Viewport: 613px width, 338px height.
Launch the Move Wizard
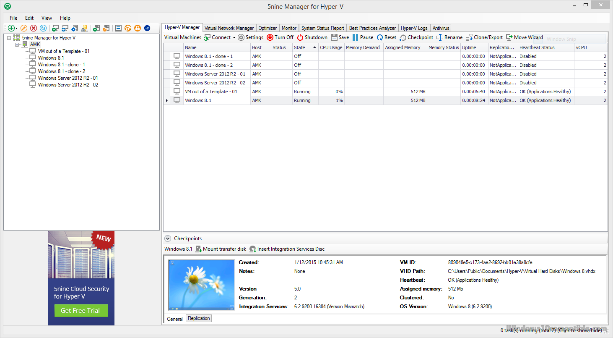(x=525, y=37)
